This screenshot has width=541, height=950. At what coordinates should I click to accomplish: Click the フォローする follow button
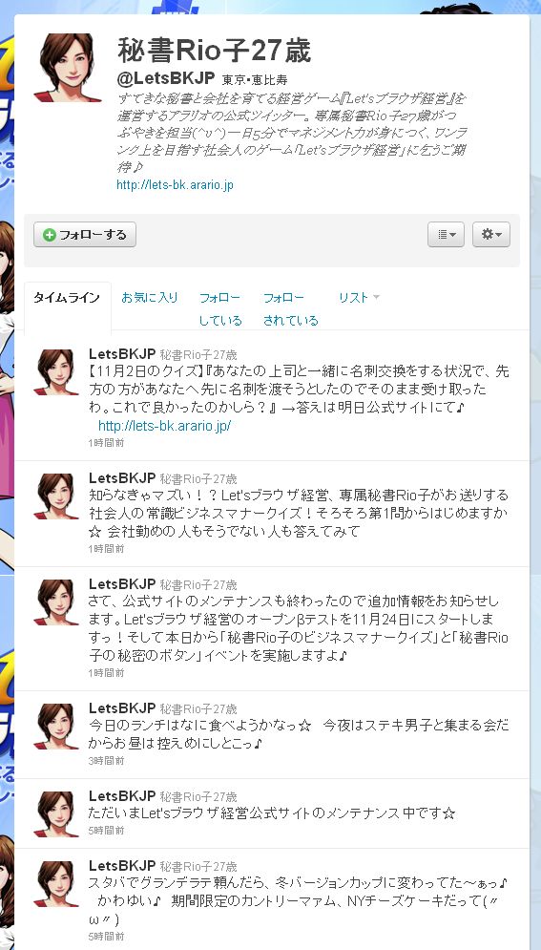(x=85, y=235)
